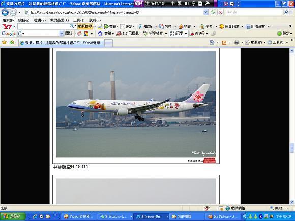Click the scrollbar down arrow
The image size is (295, 221).
click(x=292, y=202)
